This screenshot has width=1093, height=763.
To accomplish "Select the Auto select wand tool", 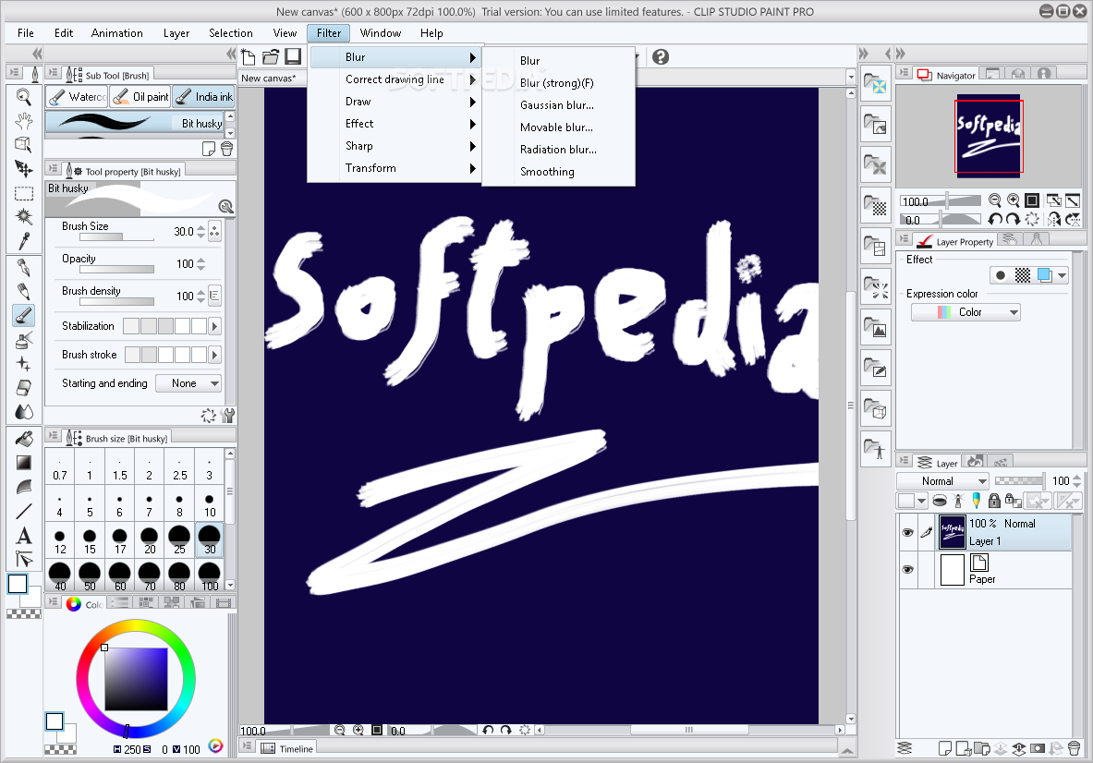I will 24,217.
